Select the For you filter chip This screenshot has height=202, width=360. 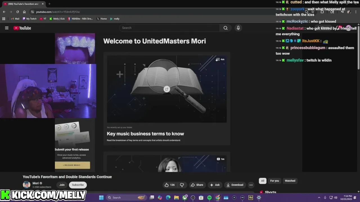pos(274,181)
